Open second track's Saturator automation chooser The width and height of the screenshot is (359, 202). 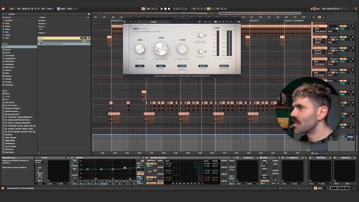click(x=320, y=40)
